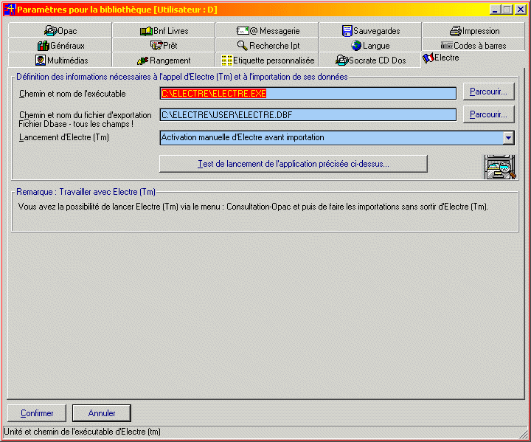Click the Langue globe icon
The width and height of the screenshot is (531, 442).
coord(356,46)
